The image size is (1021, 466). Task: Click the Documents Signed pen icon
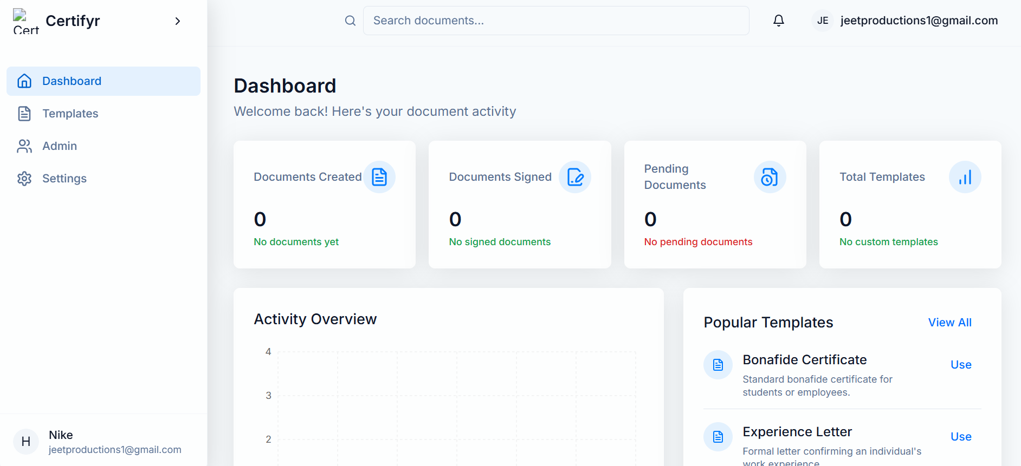click(574, 177)
